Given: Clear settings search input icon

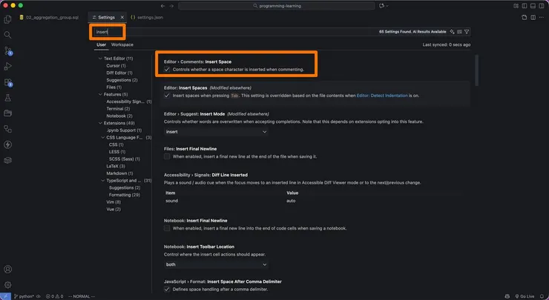Looking at the screenshot, I should [x=459, y=32].
